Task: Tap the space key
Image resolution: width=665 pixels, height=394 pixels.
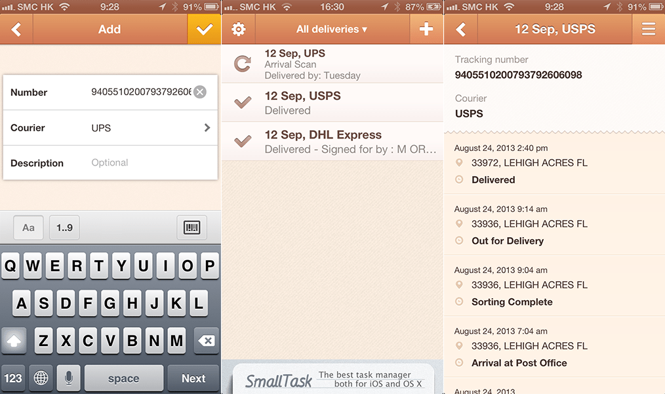Action: pos(124,378)
